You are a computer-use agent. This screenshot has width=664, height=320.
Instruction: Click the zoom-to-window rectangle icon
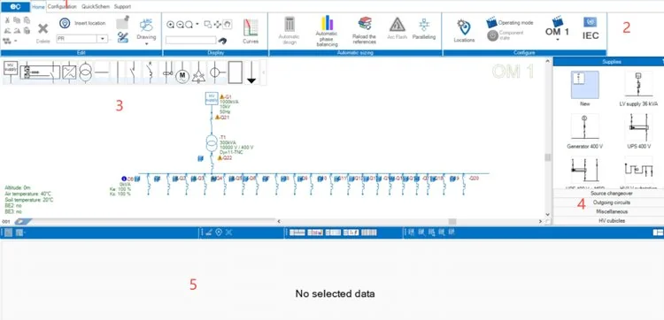(207, 25)
